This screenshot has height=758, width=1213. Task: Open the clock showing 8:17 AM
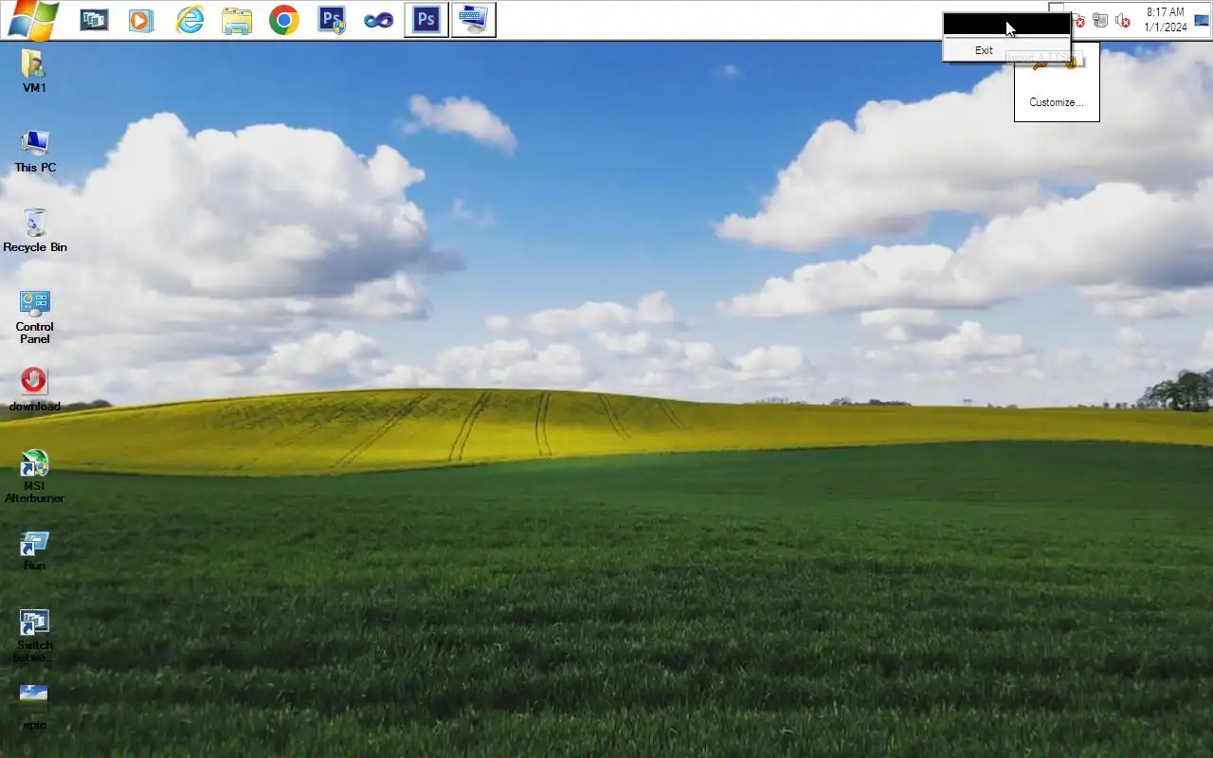(x=1165, y=20)
